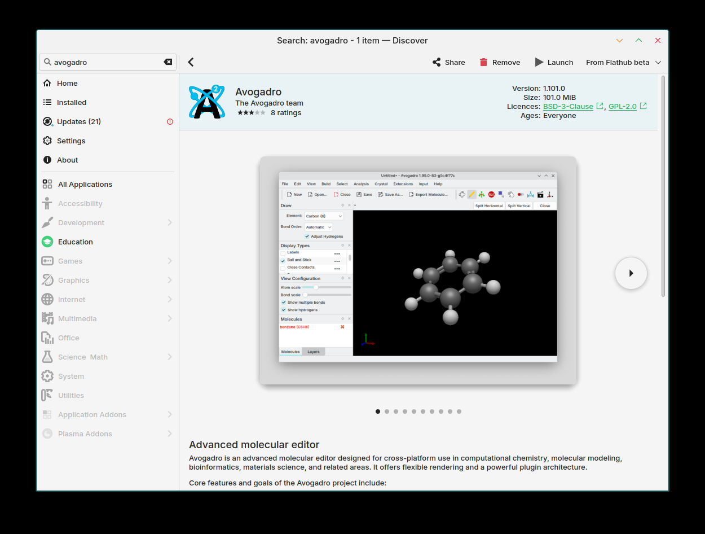Open the GPL-2.0 licence link
705x534 pixels.
tap(622, 106)
